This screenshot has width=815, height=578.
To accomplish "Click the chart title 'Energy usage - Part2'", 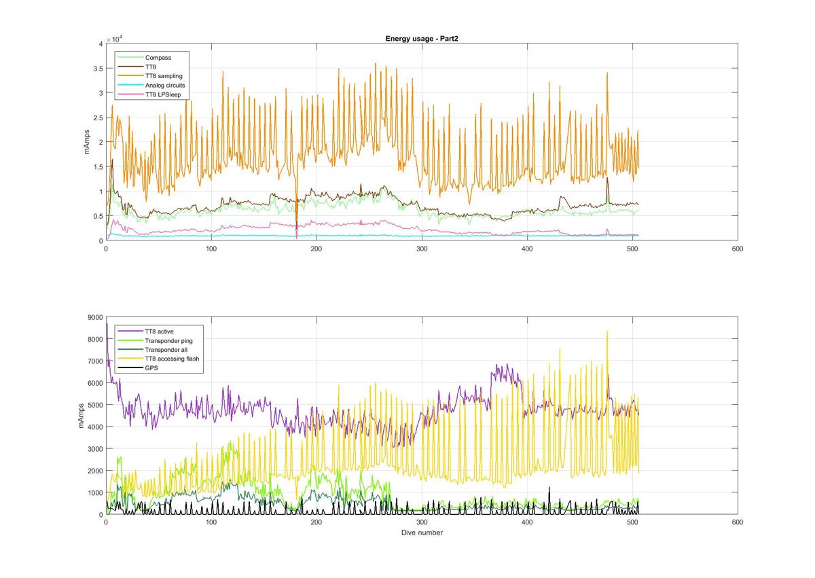I will (423, 39).
